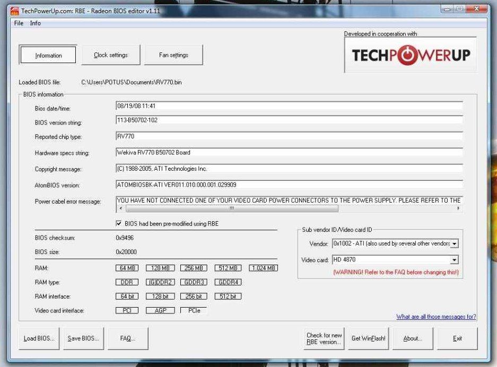Select the GDDR3 RAM type indicator
Screen dimensions: 497x367
click(194, 282)
